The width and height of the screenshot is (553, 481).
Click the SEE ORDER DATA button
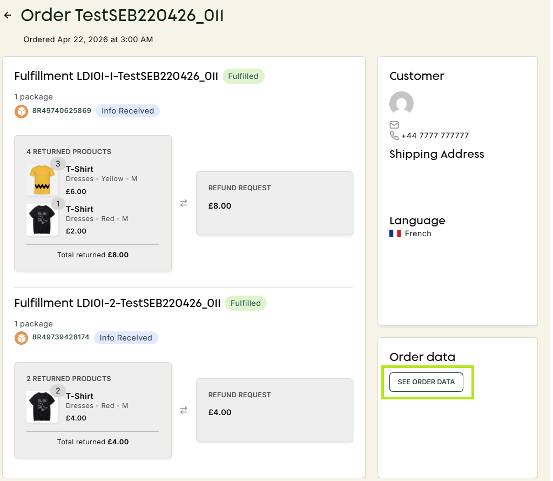pos(426,382)
